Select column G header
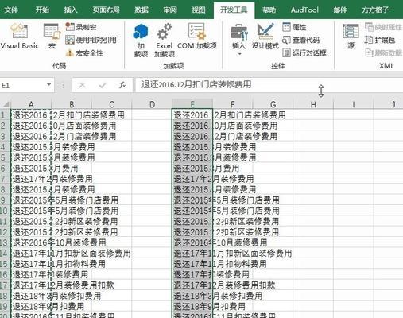This screenshot has height=318, width=403. tap(273, 104)
